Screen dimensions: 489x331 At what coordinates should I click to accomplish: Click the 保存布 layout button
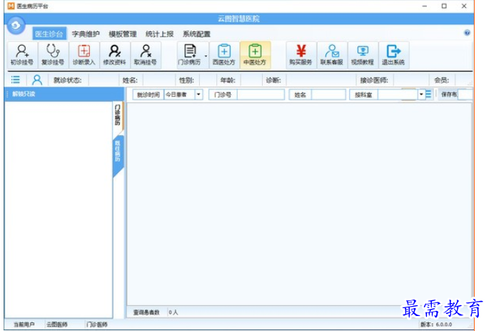(x=449, y=94)
